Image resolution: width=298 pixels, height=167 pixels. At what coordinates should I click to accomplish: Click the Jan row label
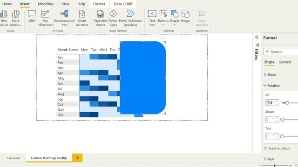click(60, 58)
